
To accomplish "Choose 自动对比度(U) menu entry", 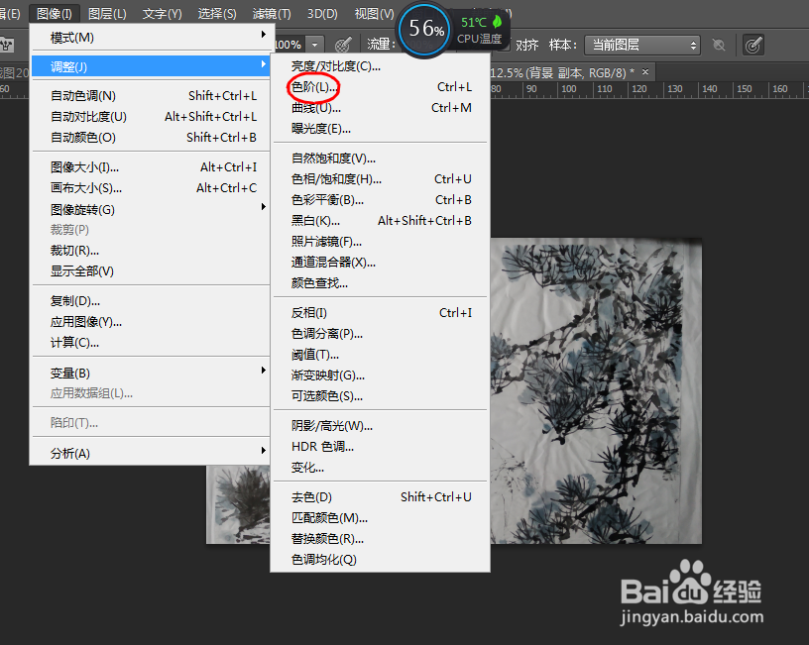I will tap(151, 117).
